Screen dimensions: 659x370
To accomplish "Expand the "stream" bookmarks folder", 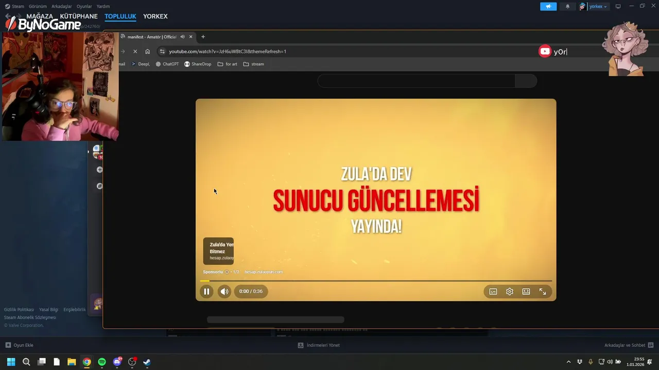I will tap(253, 64).
